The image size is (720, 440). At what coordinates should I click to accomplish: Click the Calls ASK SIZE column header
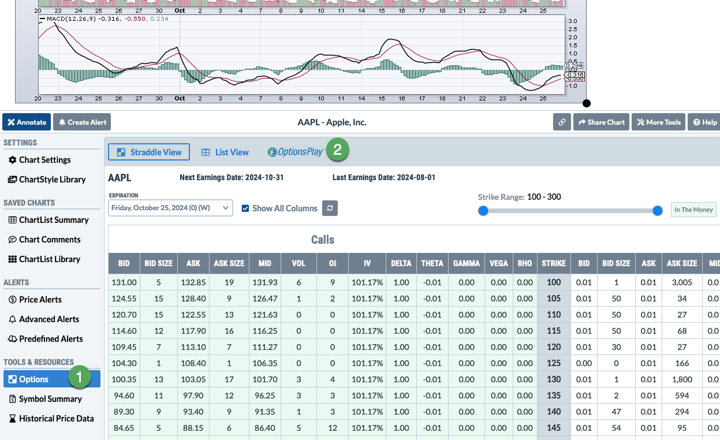pyautogui.click(x=229, y=263)
